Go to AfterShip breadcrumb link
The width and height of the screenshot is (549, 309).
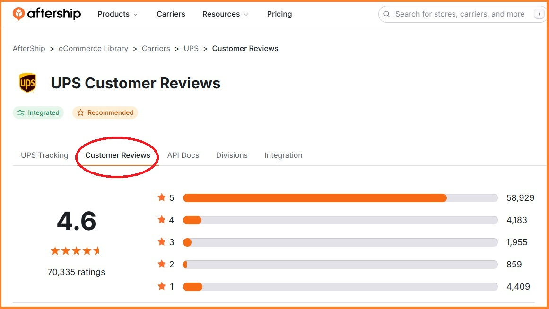tap(29, 48)
